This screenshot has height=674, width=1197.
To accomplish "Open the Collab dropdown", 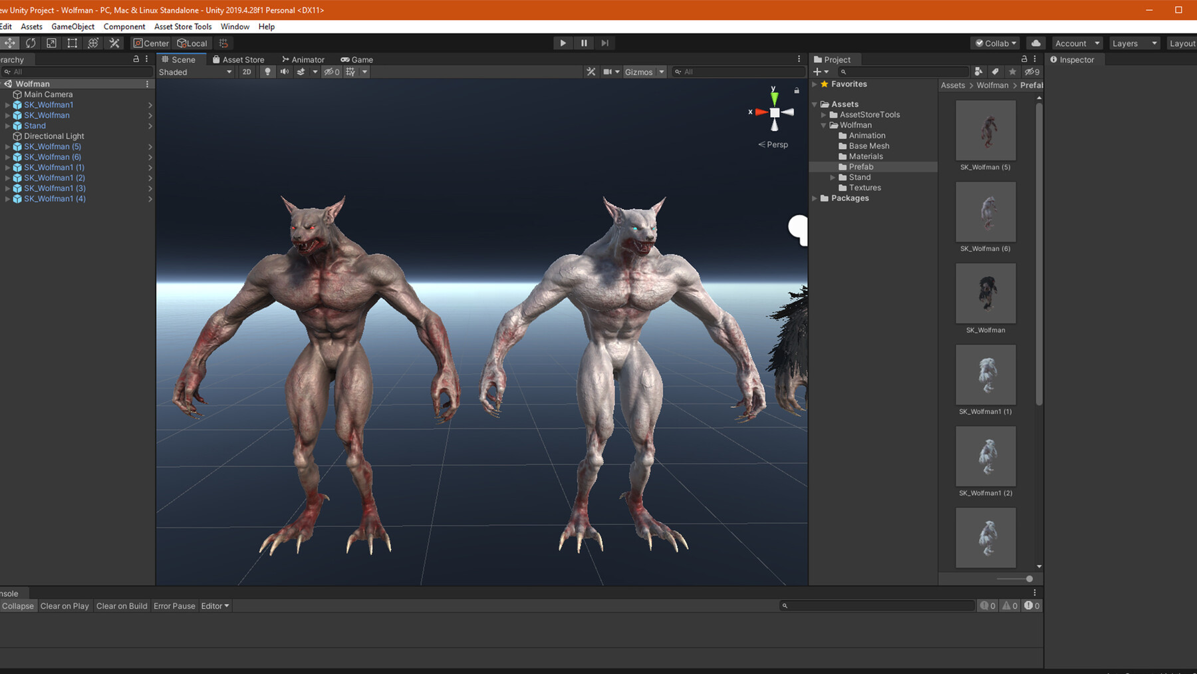I will click(996, 43).
